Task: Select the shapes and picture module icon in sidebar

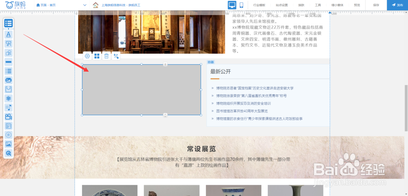Action: (x=8, y=53)
